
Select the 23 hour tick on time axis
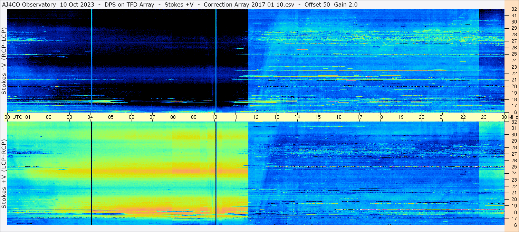[484, 117]
